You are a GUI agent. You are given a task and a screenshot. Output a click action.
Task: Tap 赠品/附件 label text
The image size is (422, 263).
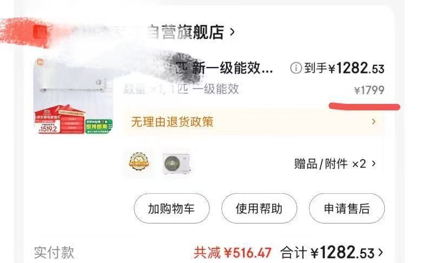click(320, 163)
